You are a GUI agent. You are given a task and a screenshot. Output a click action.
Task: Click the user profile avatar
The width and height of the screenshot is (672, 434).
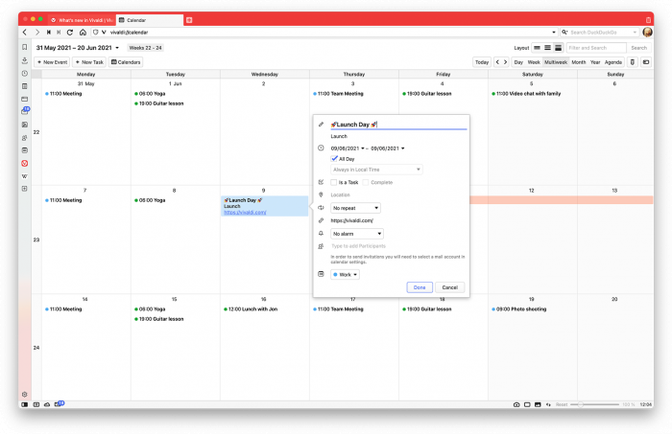tap(648, 32)
